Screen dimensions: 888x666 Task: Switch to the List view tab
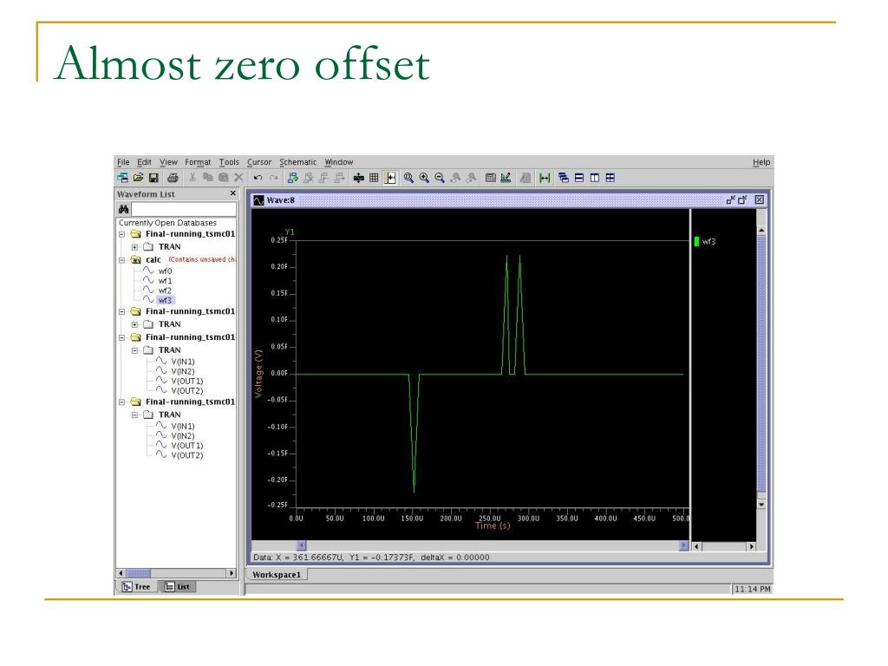pos(177,587)
